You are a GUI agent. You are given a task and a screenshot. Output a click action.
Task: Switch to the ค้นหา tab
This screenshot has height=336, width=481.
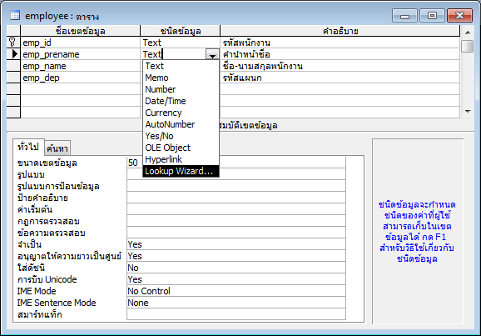click(x=57, y=148)
